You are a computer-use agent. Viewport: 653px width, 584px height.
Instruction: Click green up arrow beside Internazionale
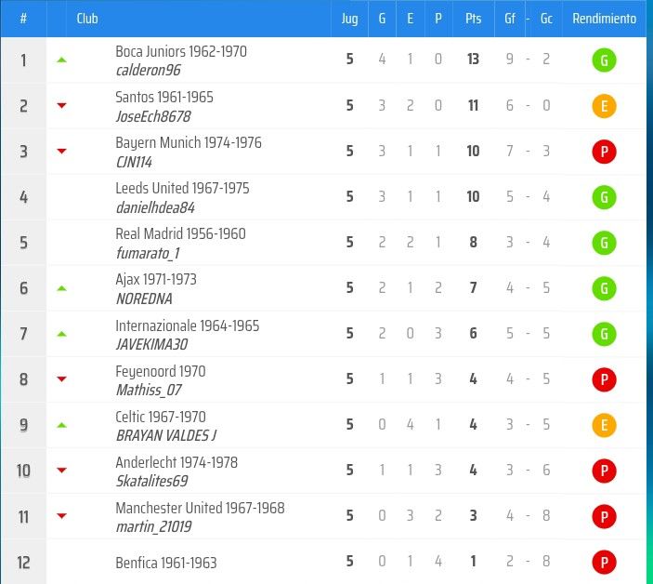(61, 334)
